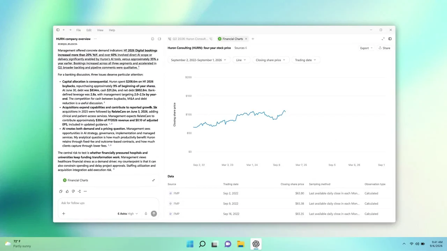The height and width of the screenshot is (251, 447).
Task: Open the Sources 6 link
Action: tap(241, 48)
